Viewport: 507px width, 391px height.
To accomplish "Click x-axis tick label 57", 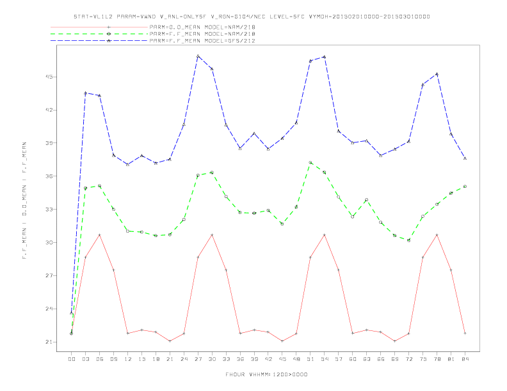I will click(339, 359).
